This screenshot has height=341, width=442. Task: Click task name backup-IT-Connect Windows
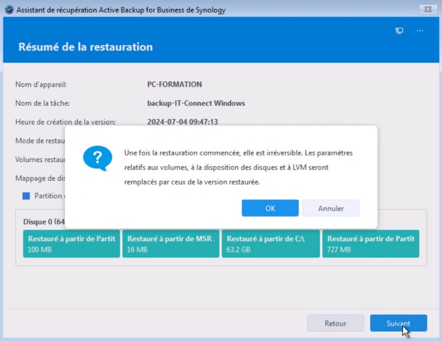(196, 103)
